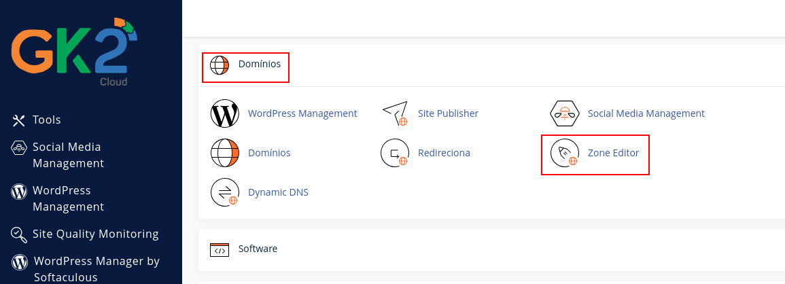Open the Zone Editor link
Screen dimensions: 785x284
(613, 153)
